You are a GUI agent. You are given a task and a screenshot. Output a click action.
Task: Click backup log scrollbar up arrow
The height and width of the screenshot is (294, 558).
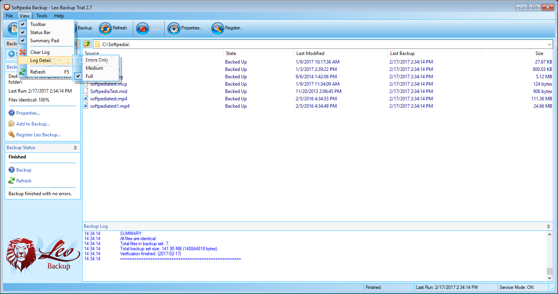tap(549, 234)
